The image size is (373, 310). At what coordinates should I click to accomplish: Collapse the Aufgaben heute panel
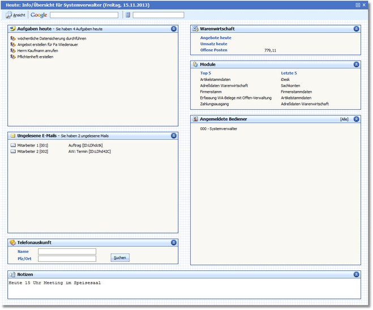coord(173,28)
